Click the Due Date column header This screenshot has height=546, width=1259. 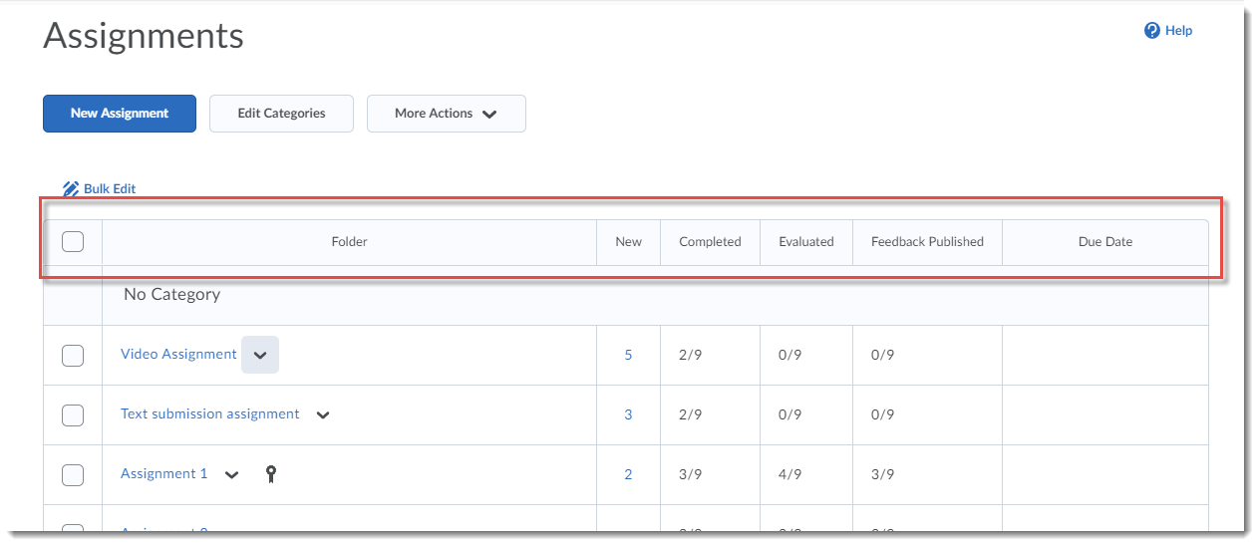pos(1104,241)
